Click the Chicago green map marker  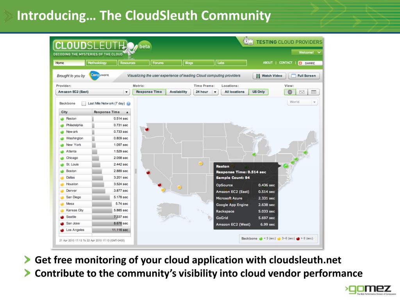(x=254, y=154)
